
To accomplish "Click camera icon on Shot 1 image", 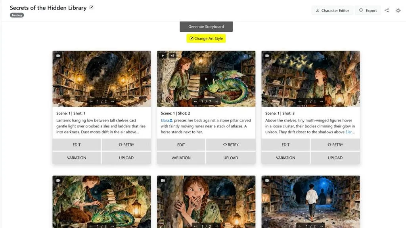I will pos(58,55).
